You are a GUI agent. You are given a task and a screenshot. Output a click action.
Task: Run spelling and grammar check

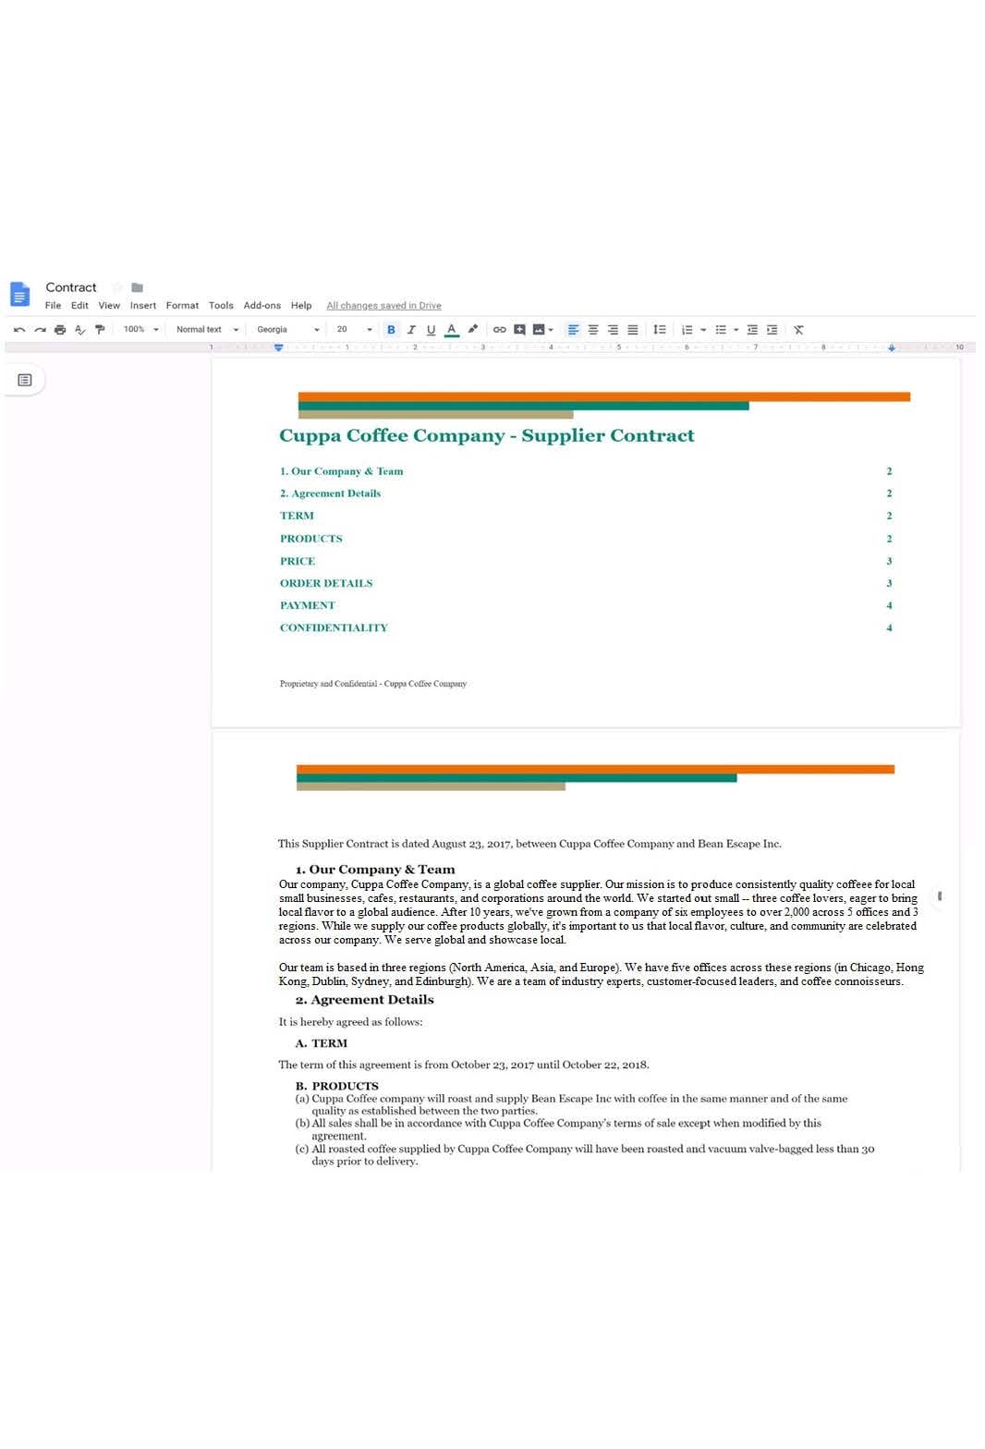point(79,330)
